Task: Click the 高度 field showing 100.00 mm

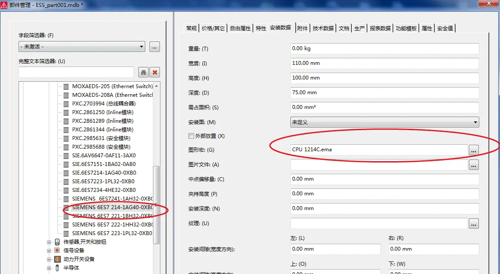Action: pyautogui.click(x=385, y=78)
